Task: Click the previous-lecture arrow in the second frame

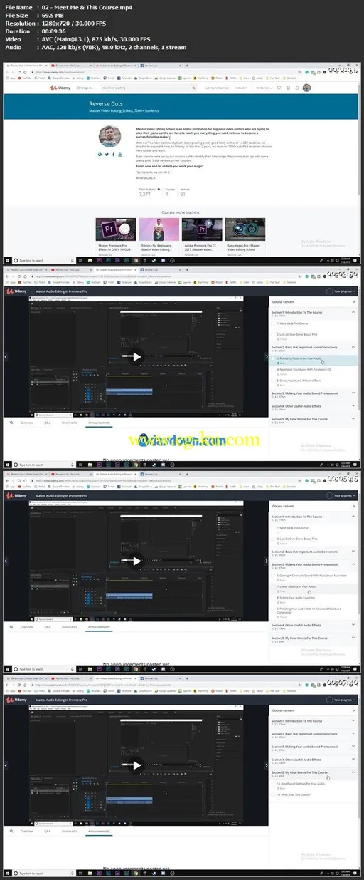Action: coord(6,357)
